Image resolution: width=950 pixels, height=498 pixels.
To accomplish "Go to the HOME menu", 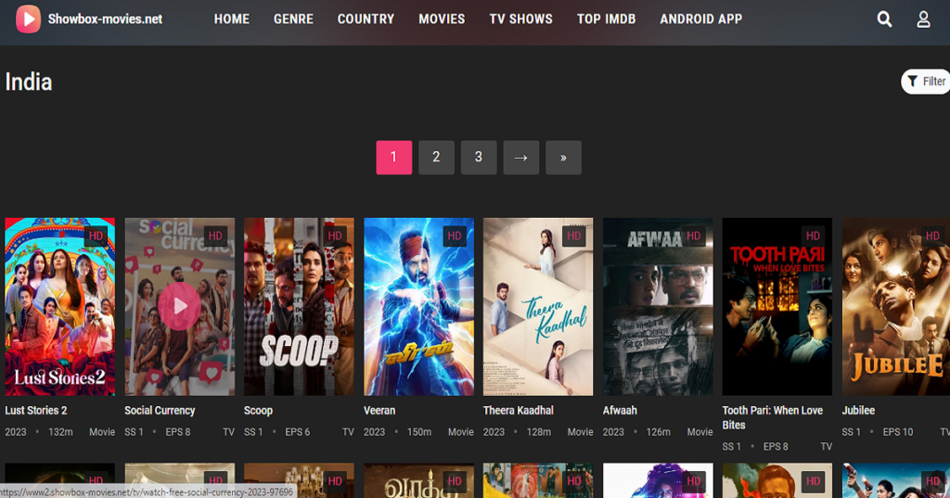I will 231,19.
